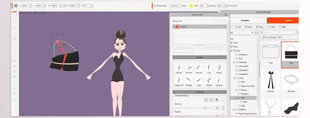The height and width of the screenshot is (118, 310).
Task: Click the All breadcrumb in Content Manager
Action: pos(238,27)
